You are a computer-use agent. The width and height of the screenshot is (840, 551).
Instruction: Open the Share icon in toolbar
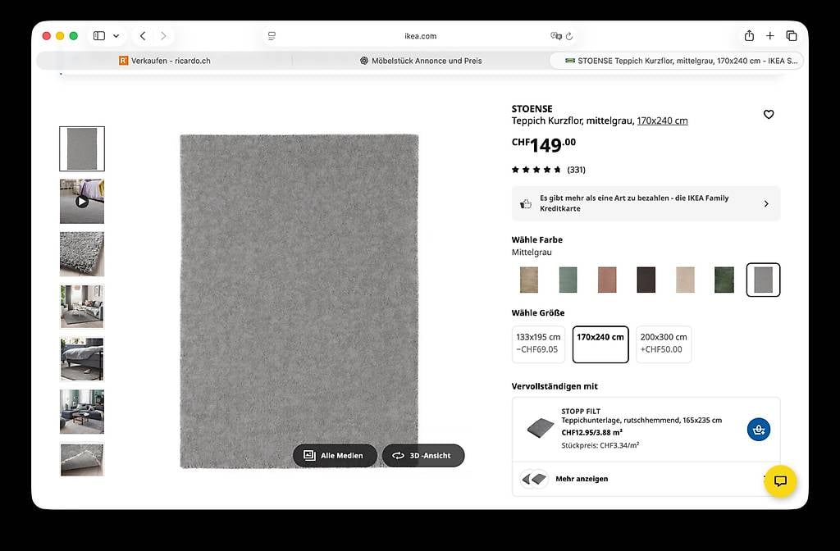(749, 36)
